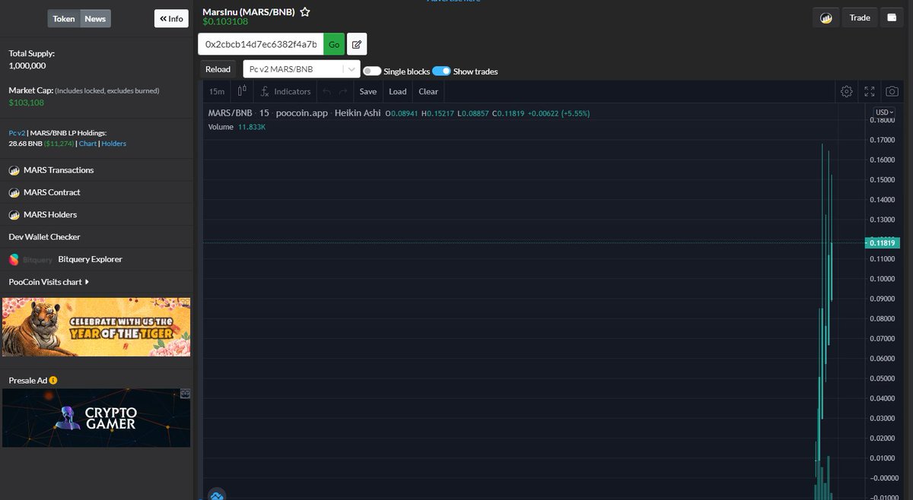Change the 15m time interval
The height and width of the screenshot is (500, 913).
[217, 91]
